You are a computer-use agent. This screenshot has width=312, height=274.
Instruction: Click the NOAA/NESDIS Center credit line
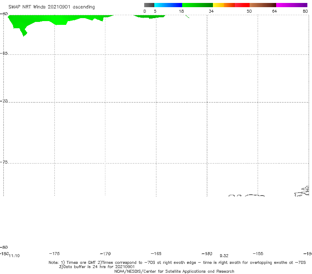174,271
